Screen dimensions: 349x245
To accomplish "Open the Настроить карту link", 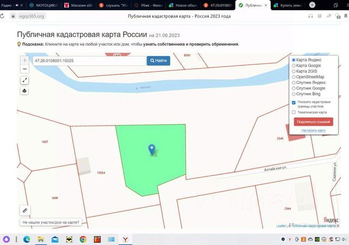I will point(313,131).
